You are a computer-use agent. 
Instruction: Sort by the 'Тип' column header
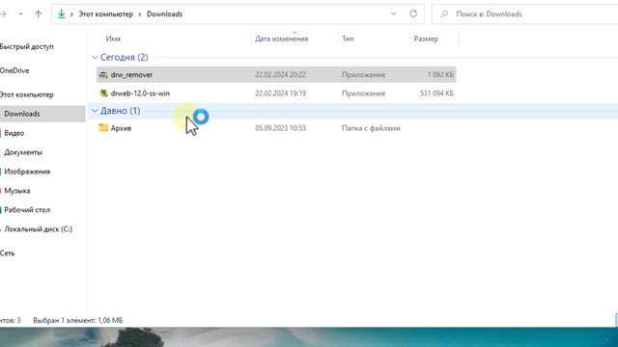[x=348, y=39]
